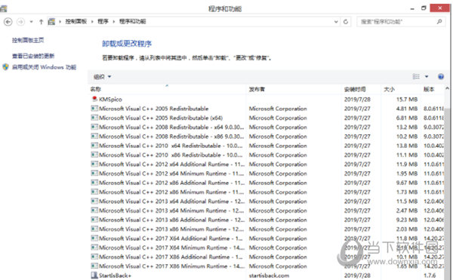Click icon of Visual C++ 2008 x64 row
Image resolution: width=453 pixels, height=280 pixels.
[94, 127]
